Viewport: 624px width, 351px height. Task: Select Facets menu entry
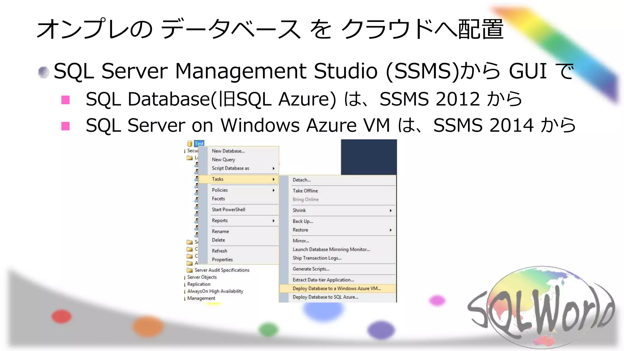(x=218, y=199)
